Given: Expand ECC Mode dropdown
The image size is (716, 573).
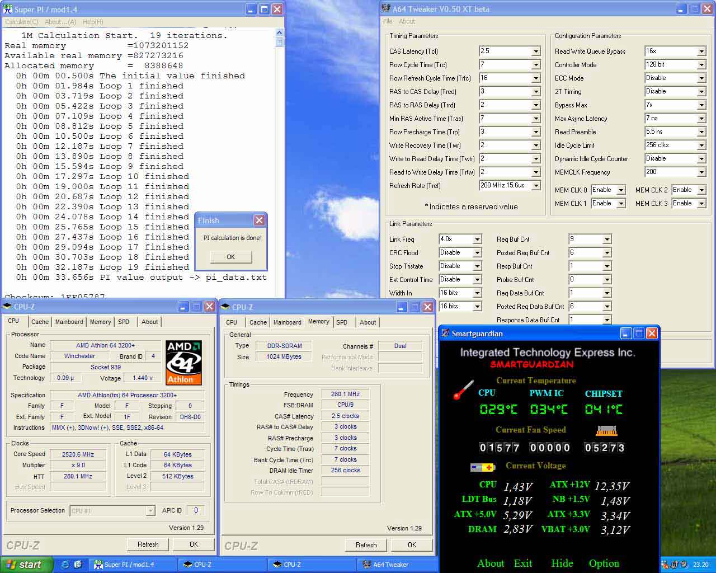Looking at the screenshot, I should click(x=701, y=78).
